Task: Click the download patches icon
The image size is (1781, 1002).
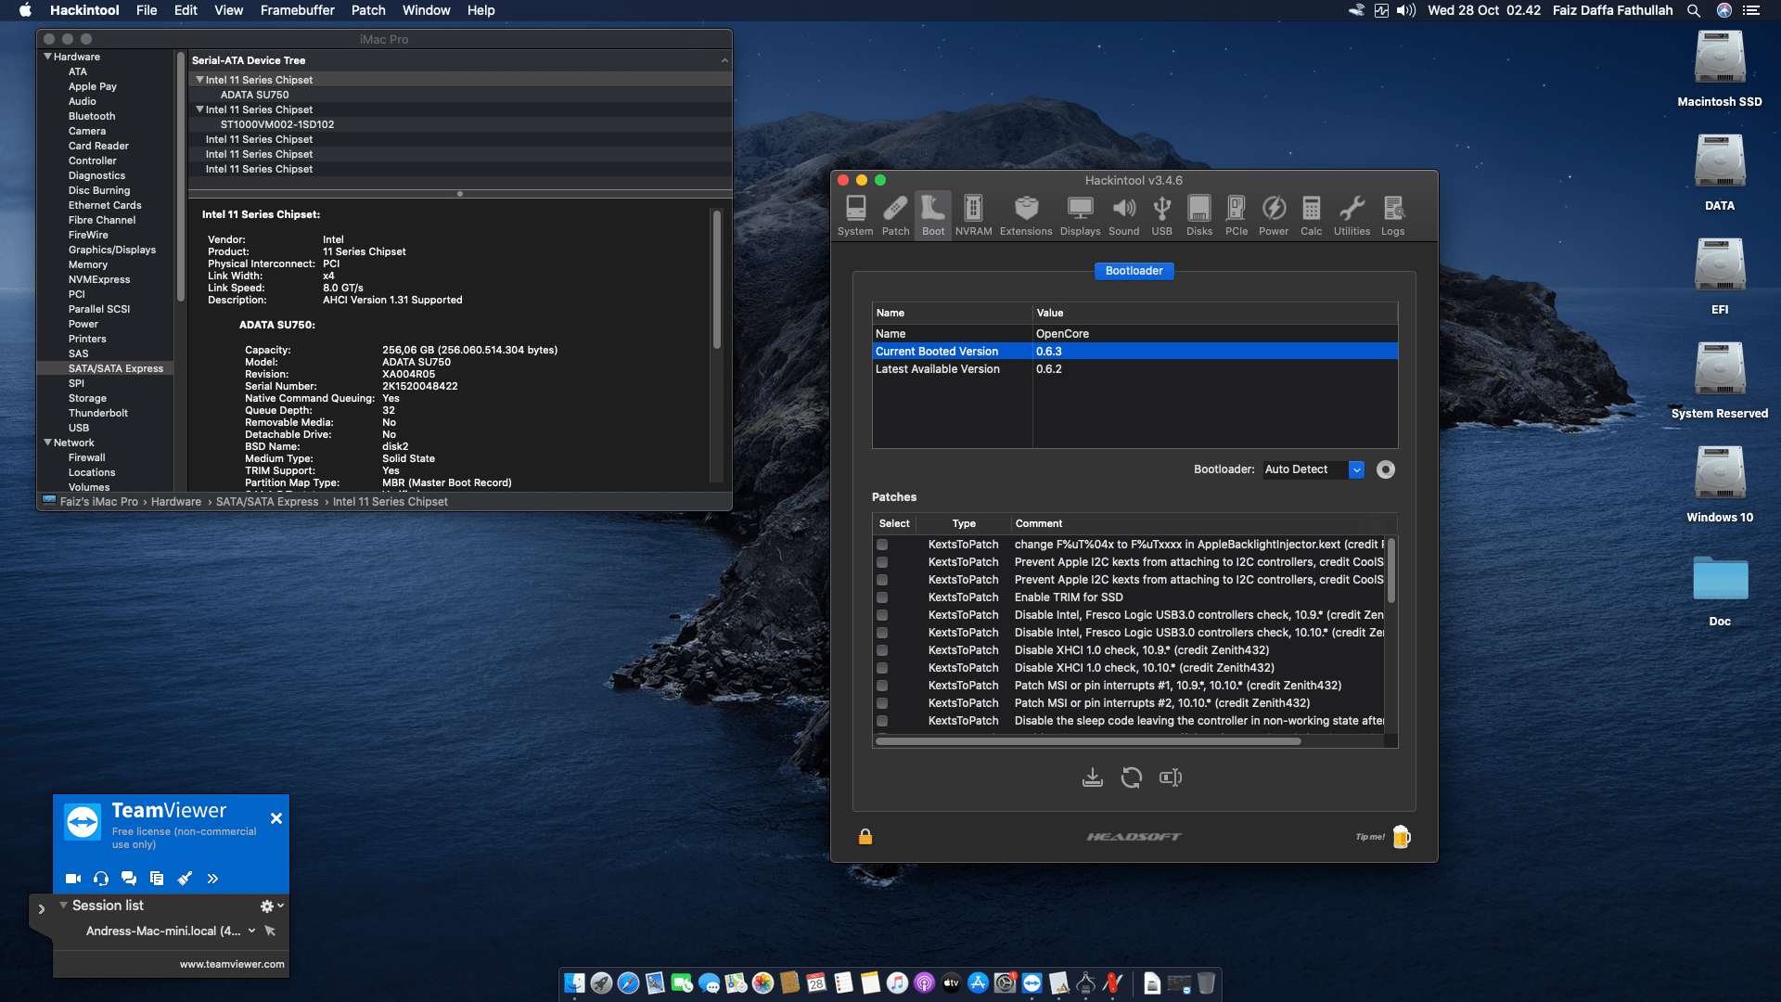Action: (x=1093, y=777)
